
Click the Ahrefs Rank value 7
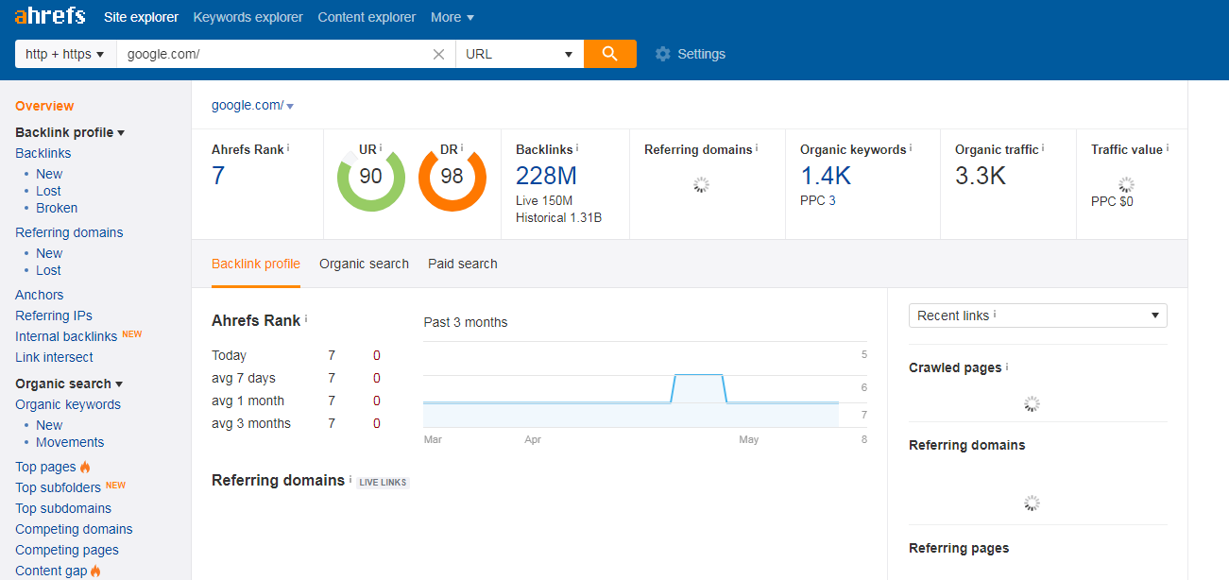pyautogui.click(x=218, y=176)
